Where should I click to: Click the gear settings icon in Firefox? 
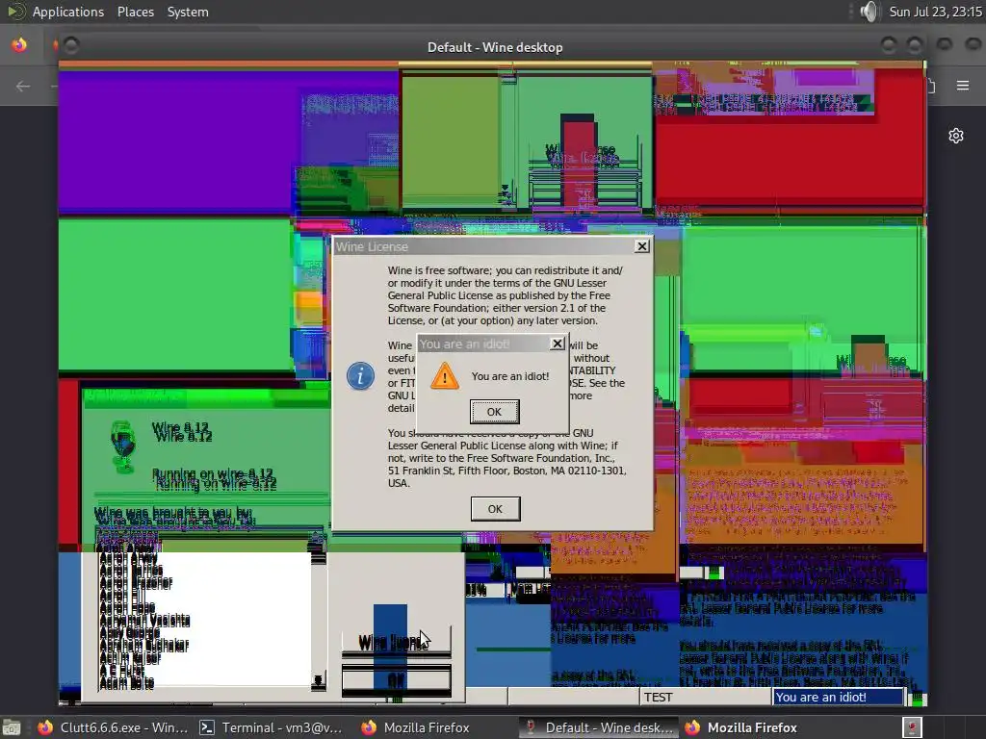tap(956, 136)
